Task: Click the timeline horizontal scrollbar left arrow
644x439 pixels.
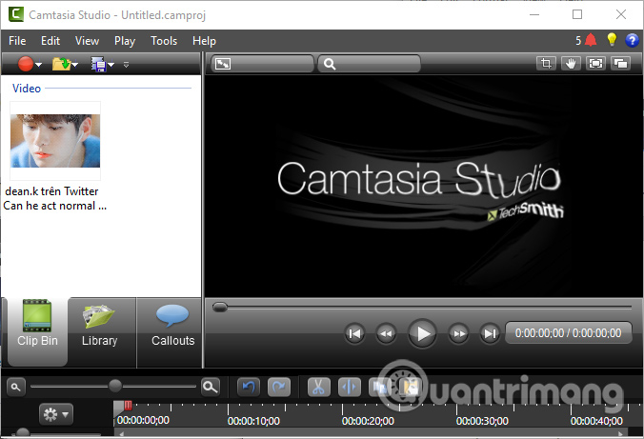Action: coord(121,433)
